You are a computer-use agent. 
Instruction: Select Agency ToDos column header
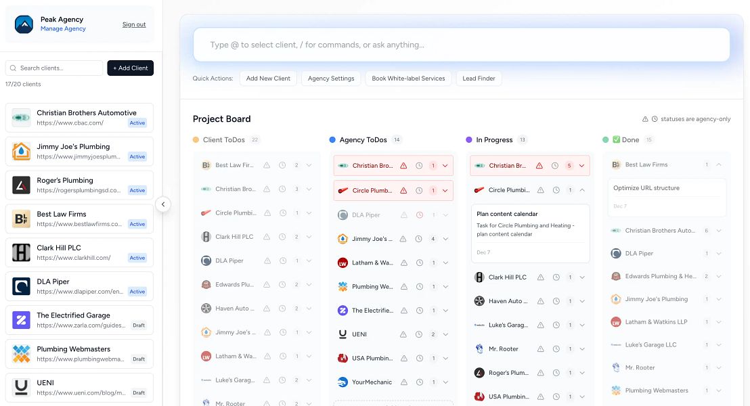point(363,139)
